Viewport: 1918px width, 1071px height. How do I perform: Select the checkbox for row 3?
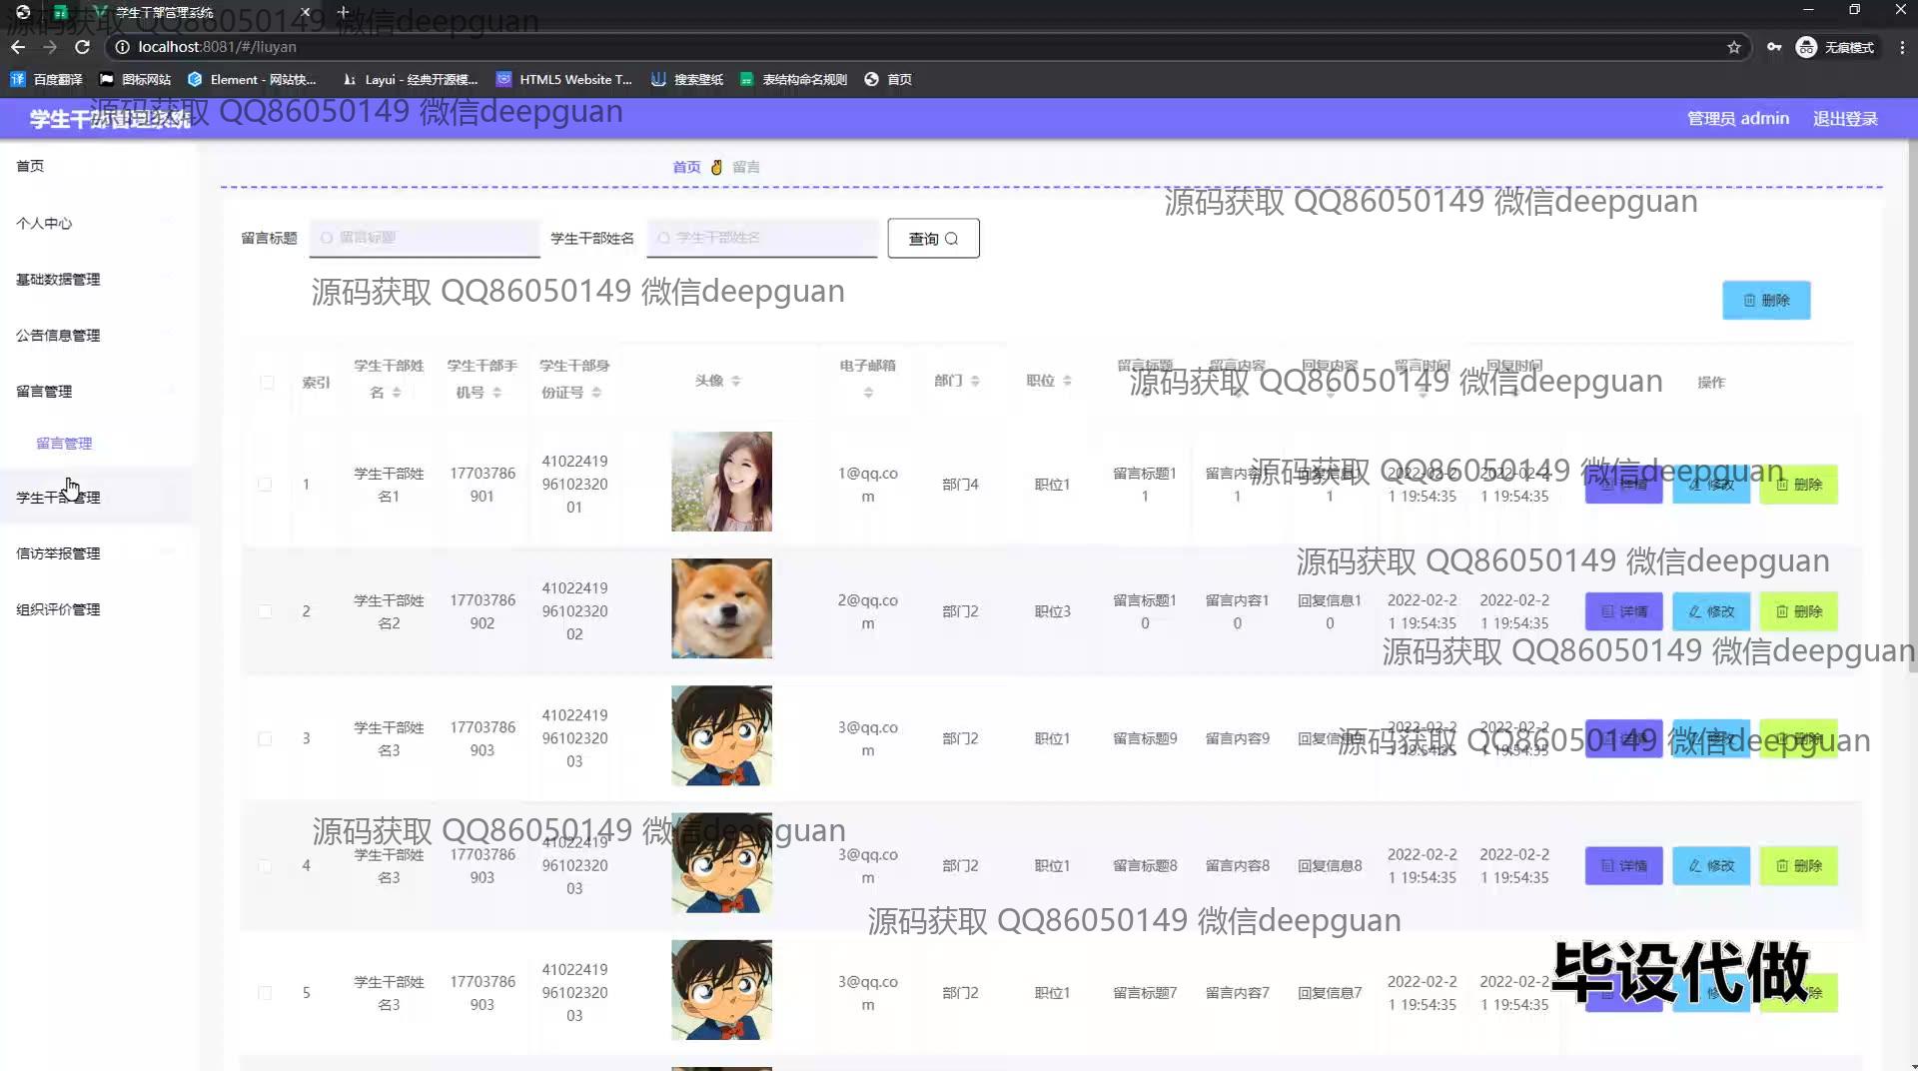pos(265,738)
